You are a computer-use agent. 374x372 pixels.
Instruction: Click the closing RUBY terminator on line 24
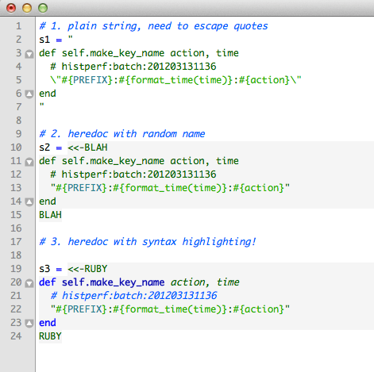click(50, 336)
